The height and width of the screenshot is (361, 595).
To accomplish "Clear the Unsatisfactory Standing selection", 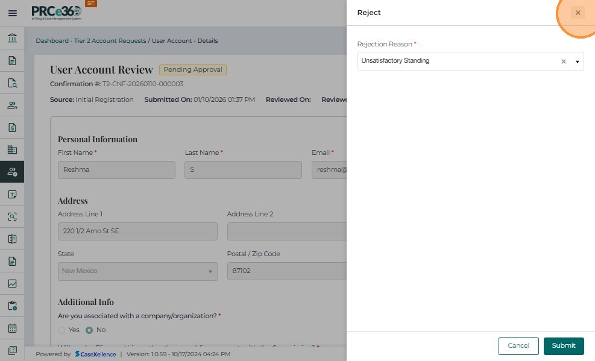I will [564, 61].
